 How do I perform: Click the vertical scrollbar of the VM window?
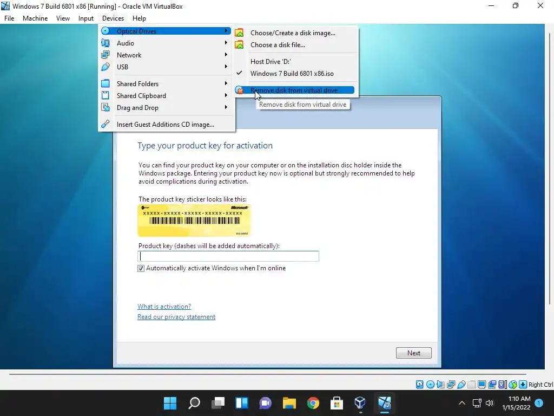550,168
